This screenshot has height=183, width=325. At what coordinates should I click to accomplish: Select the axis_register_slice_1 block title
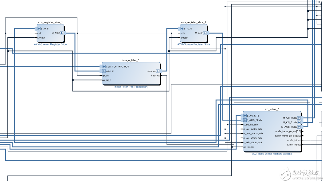50,22
